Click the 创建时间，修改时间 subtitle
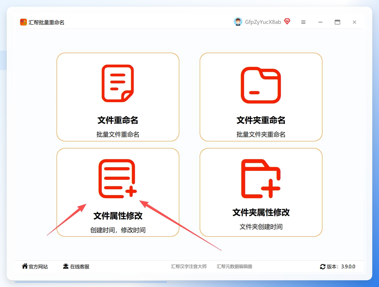The image size is (379, 287). click(118, 230)
